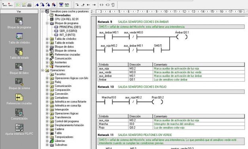Select PRINCIPAL (OB1) in the tree

click(x=70, y=27)
